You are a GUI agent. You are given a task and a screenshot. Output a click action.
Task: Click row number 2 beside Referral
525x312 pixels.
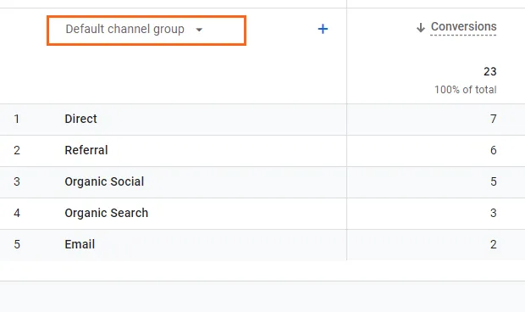[x=17, y=150]
